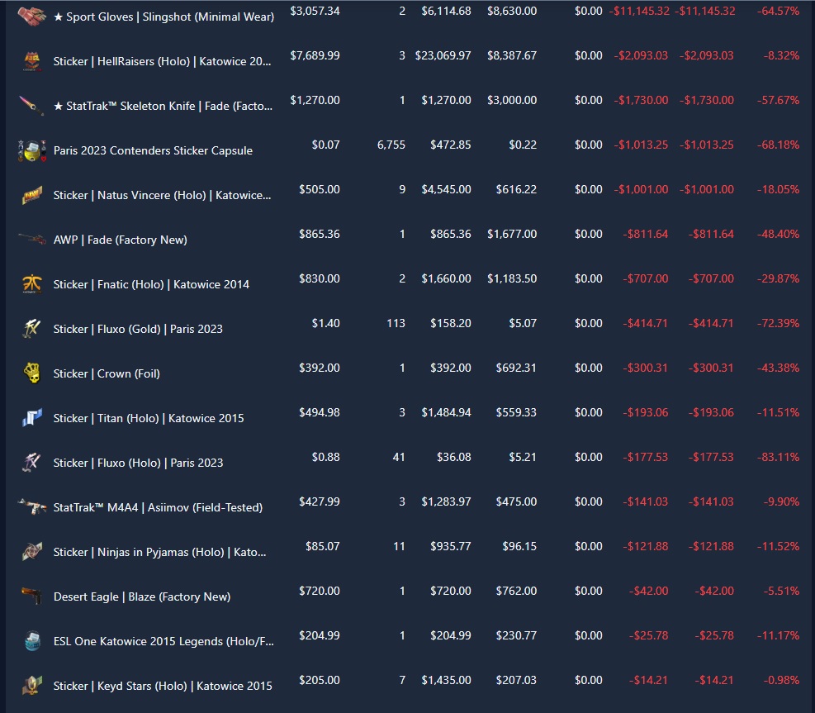Click the $23,069.97 total for HellRaisers
This screenshot has height=713, width=815.
point(443,55)
